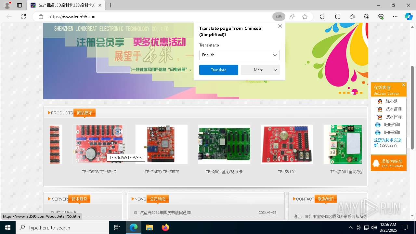
Task: Open the TF-QB301 green board image
Action: click(x=343, y=144)
